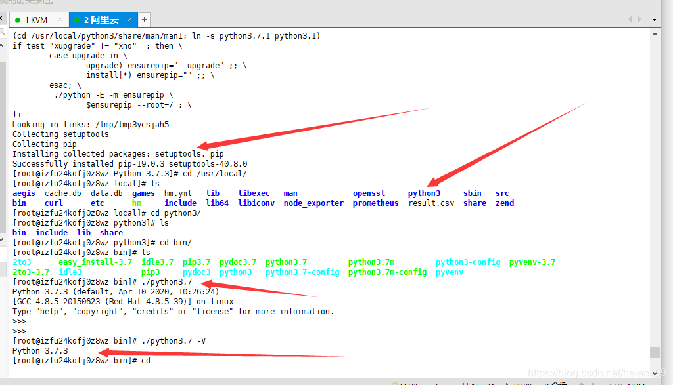The image size is (673, 385).
Task: Click "libiconv" directory name
Action: click(256, 203)
